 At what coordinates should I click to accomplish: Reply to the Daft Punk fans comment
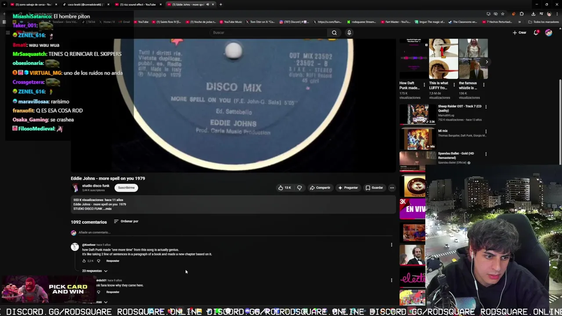[113, 292]
